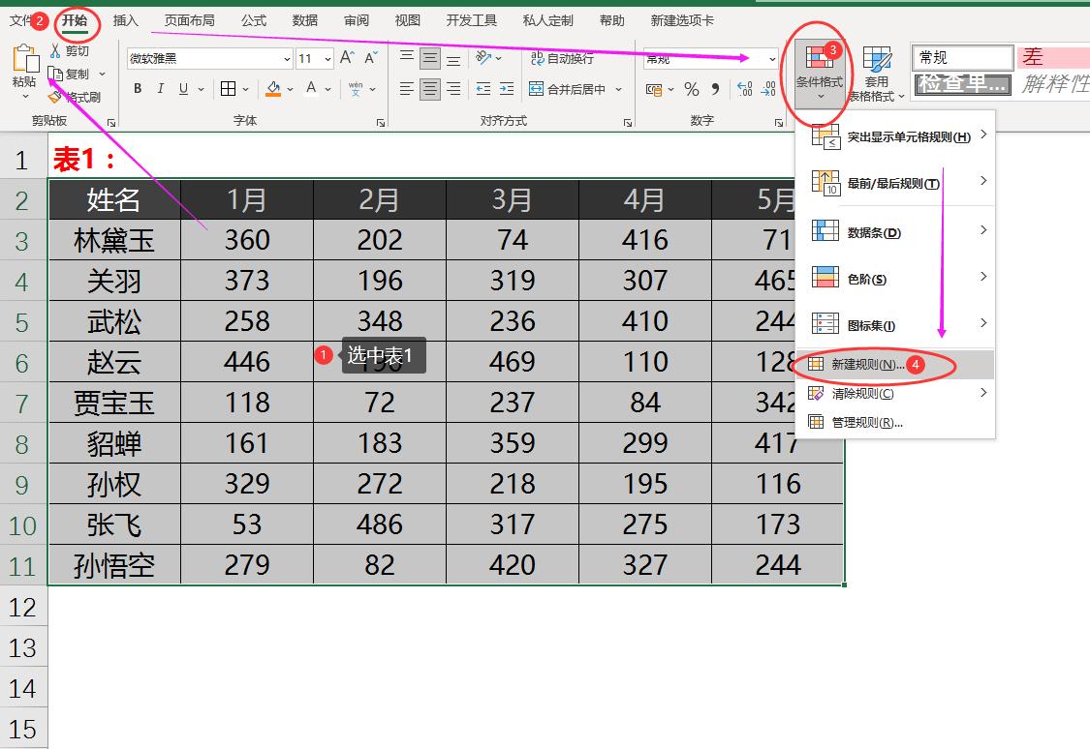Select the 姓名 header cell
The width and height of the screenshot is (1090, 749).
click(114, 200)
